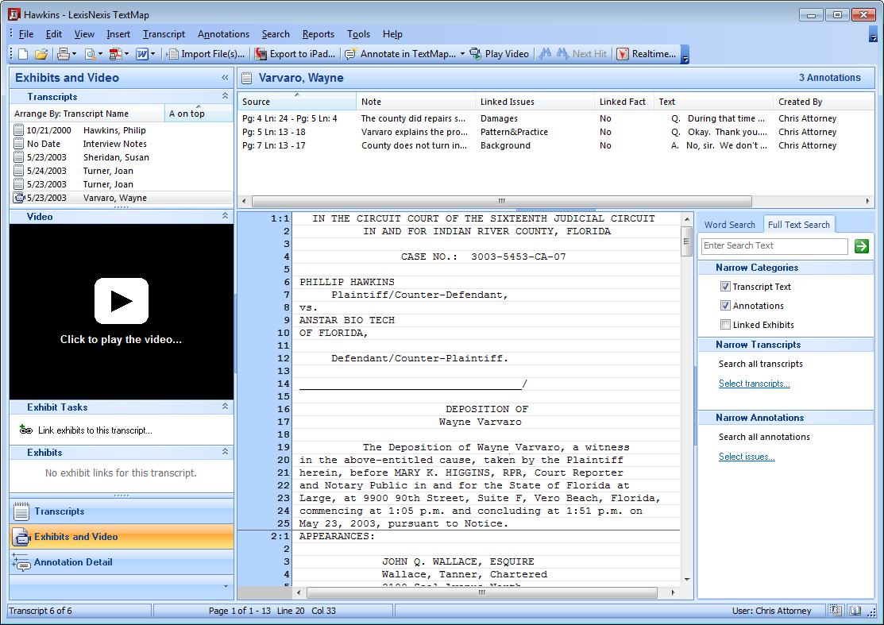This screenshot has height=625, width=884.
Task: Uncheck the Transcript Text checkbox
Action: [x=726, y=287]
